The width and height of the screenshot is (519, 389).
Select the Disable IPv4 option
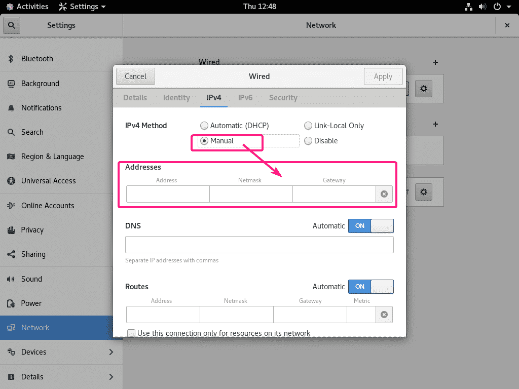[321, 141]
